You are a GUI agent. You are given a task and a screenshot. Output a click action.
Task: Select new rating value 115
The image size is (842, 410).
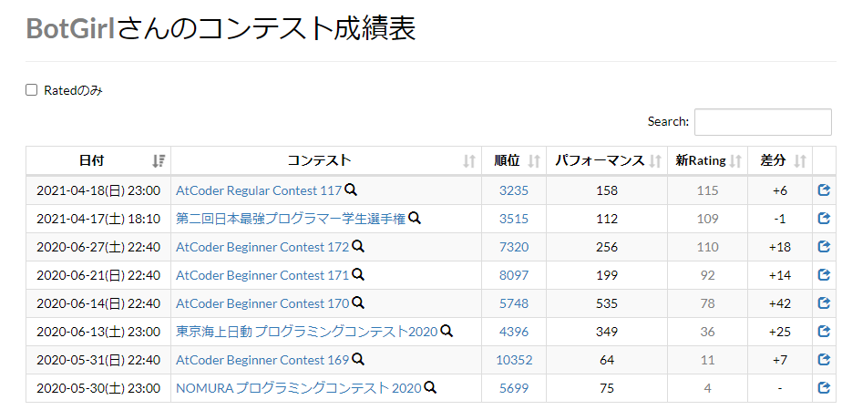tap(707, 190)
